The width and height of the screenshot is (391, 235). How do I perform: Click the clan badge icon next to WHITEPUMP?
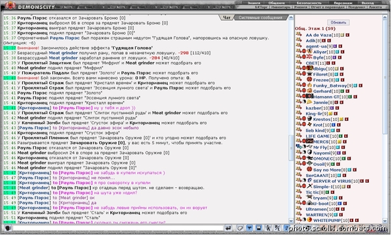(310, 220)
